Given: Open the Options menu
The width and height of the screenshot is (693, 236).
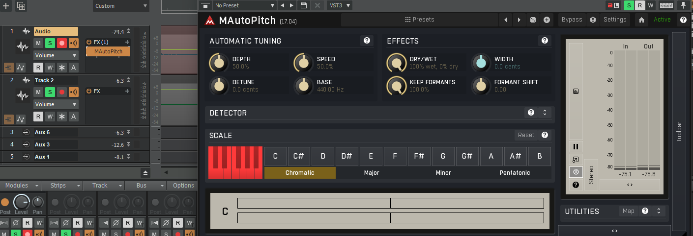Looking at the screenshot, I should coord(183,186).
